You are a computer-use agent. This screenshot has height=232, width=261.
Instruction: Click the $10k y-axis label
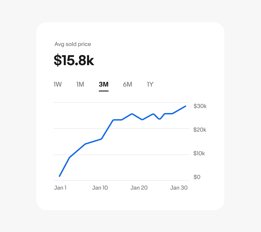pos(199,153)
